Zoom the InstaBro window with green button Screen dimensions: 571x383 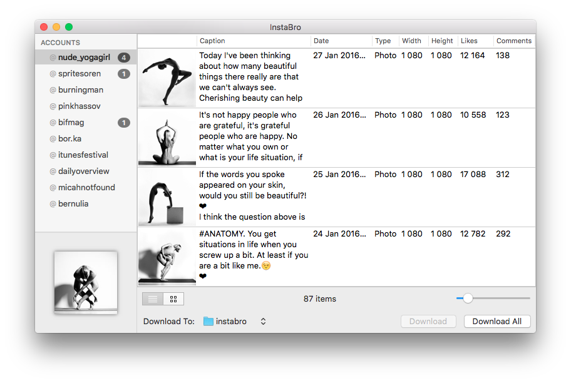click(69, 27)
